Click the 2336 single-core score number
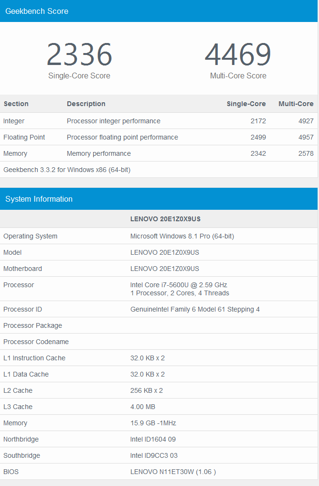Screen dimensions: 319x486 coord(79,54)
